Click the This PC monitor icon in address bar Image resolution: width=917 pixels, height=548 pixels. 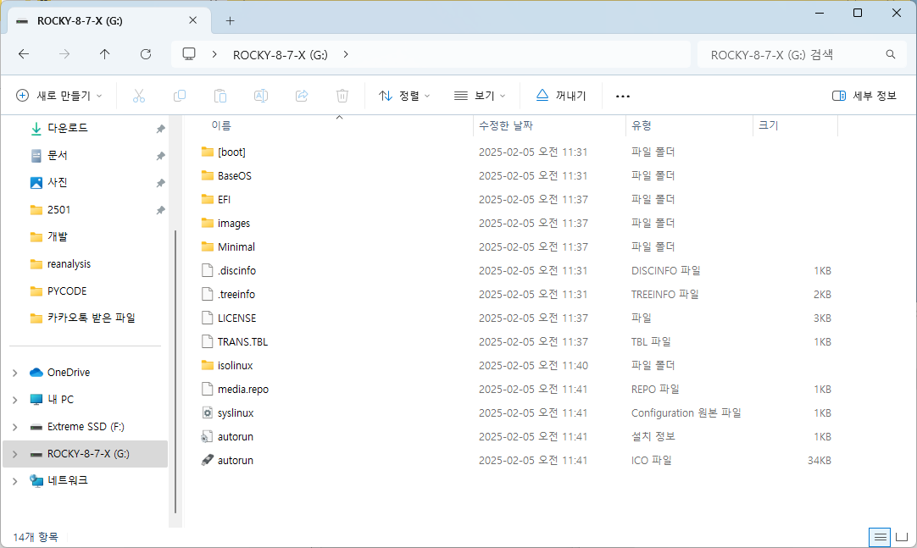[189, 54]
